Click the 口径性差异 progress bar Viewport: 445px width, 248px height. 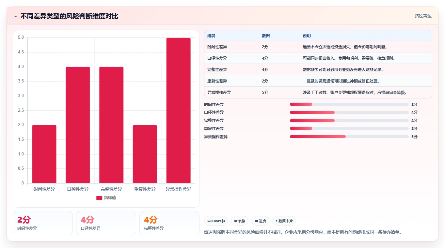pyautogui.click(x=349, y=112)
